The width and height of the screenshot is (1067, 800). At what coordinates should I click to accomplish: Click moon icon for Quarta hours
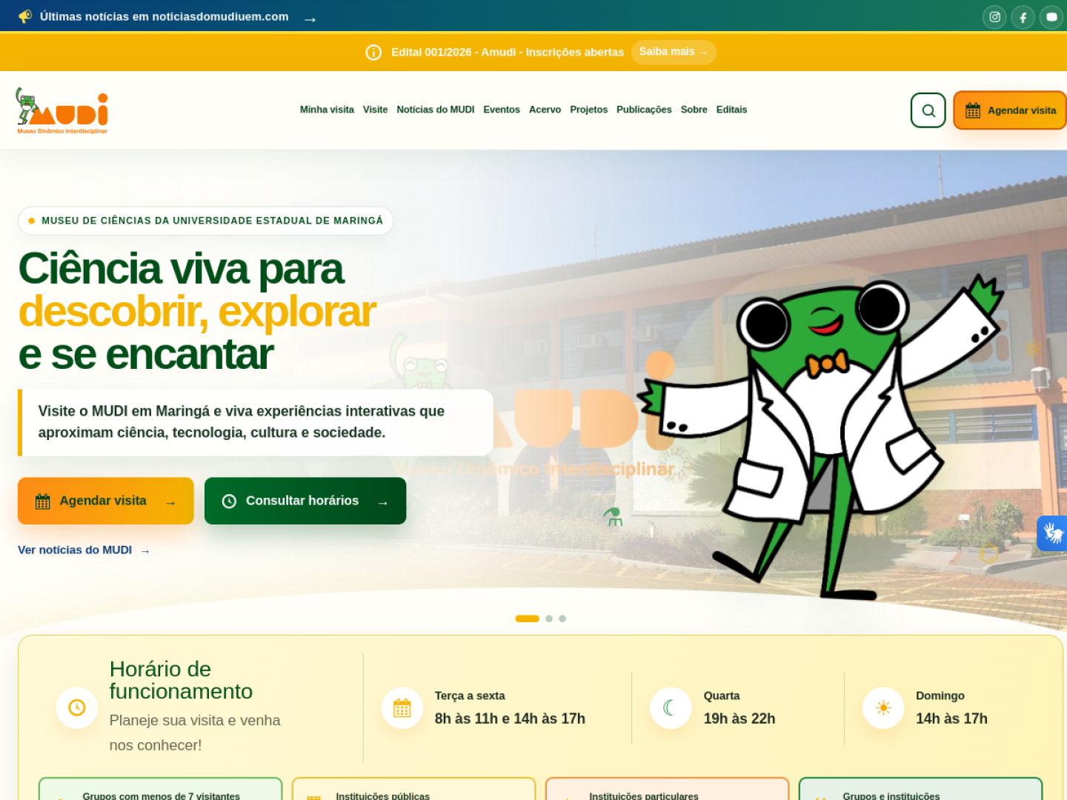coord(671,707)
